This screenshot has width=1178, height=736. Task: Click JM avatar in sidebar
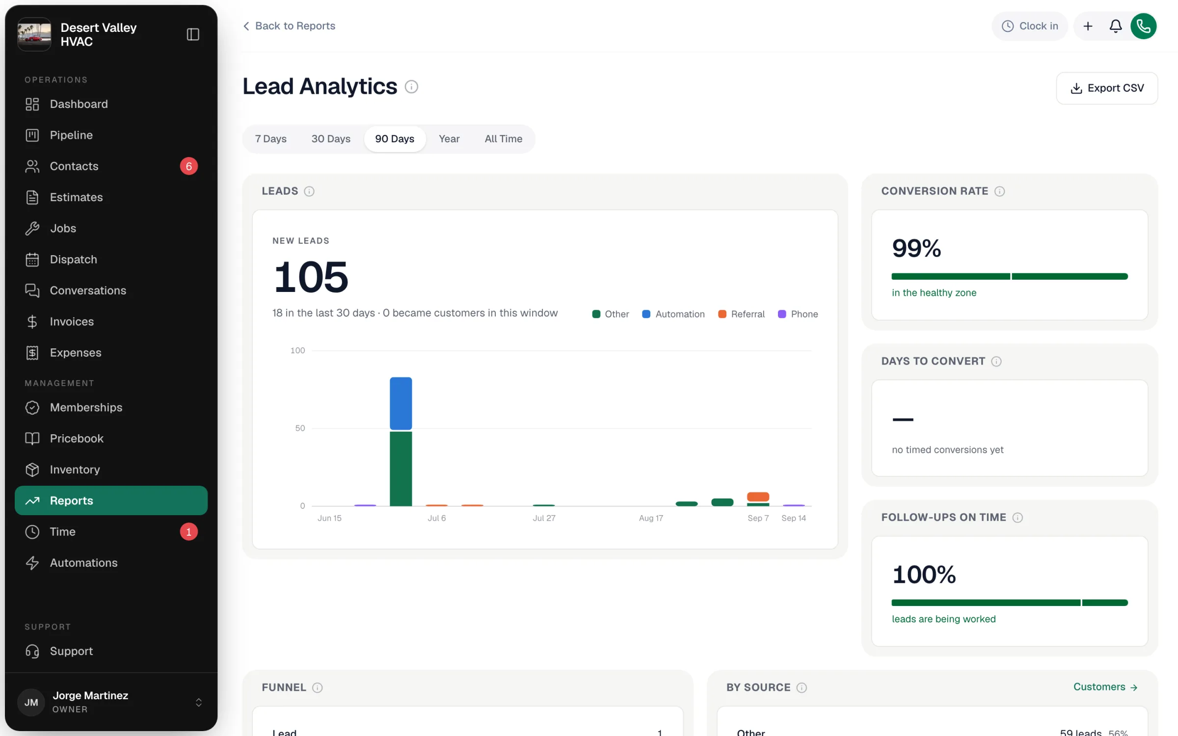click(31, 702)
